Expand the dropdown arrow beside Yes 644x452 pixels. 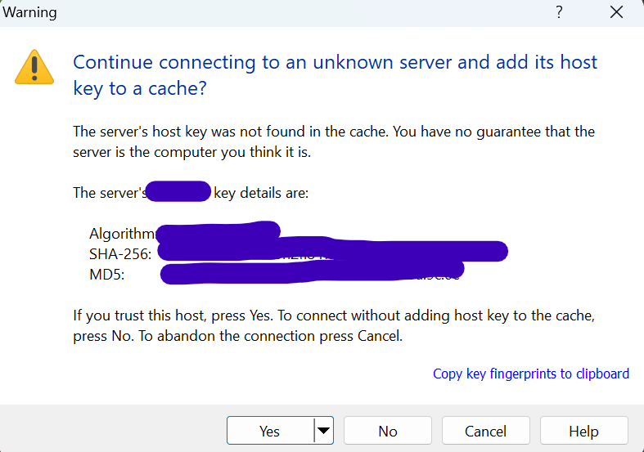click(x=324, y=431)
